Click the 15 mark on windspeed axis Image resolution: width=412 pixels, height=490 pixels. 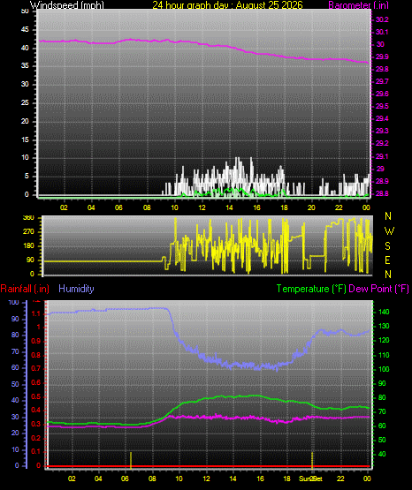click(x=25, y=139)
